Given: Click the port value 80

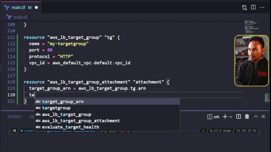Looking at the screenshot, I should tap(50, 50).
